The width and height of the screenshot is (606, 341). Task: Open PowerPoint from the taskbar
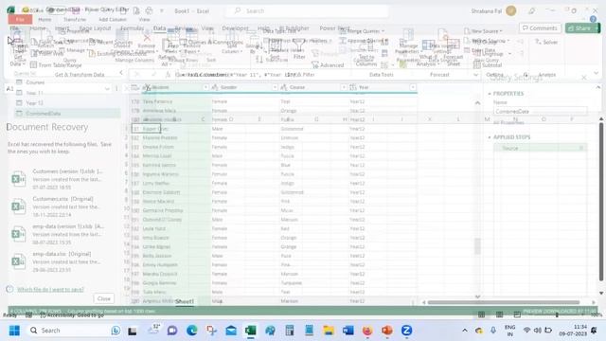pyautogui.click(x=387, y=331)
